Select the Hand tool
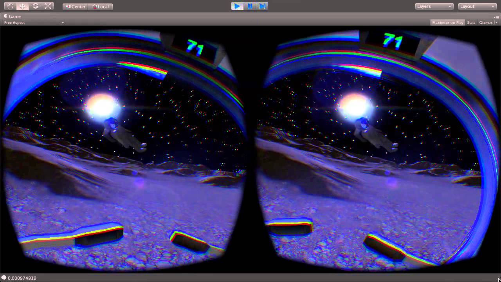501x282 pixels. pos(10,6)
